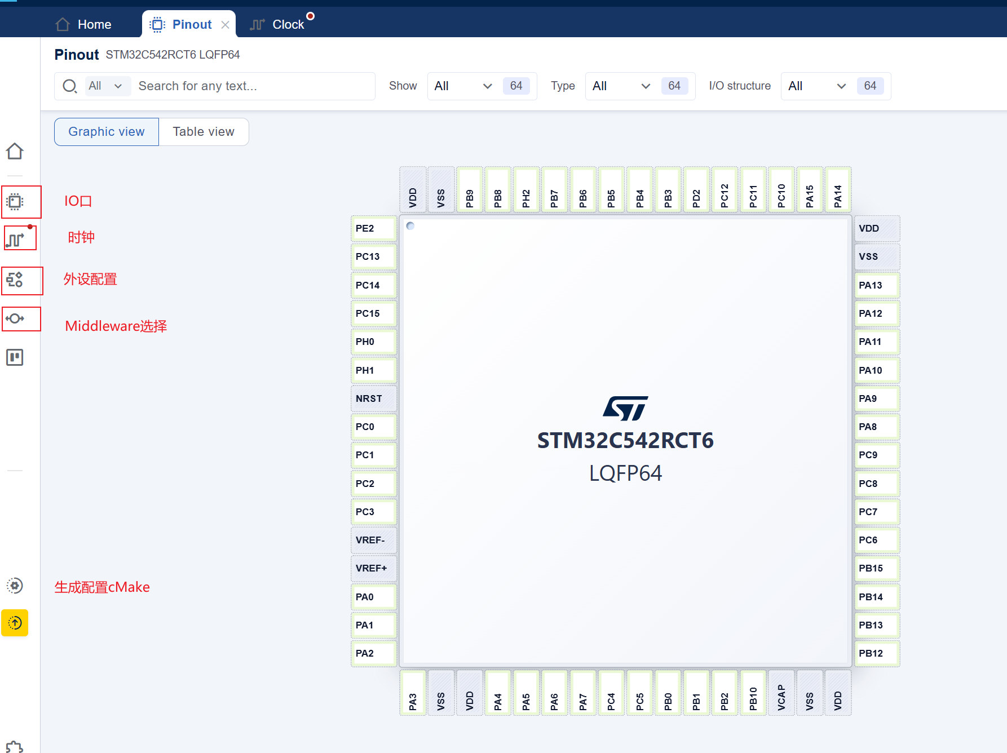Screen dimensions: 1007x753
Task: Click pin PA2
Action: point(374,653)
